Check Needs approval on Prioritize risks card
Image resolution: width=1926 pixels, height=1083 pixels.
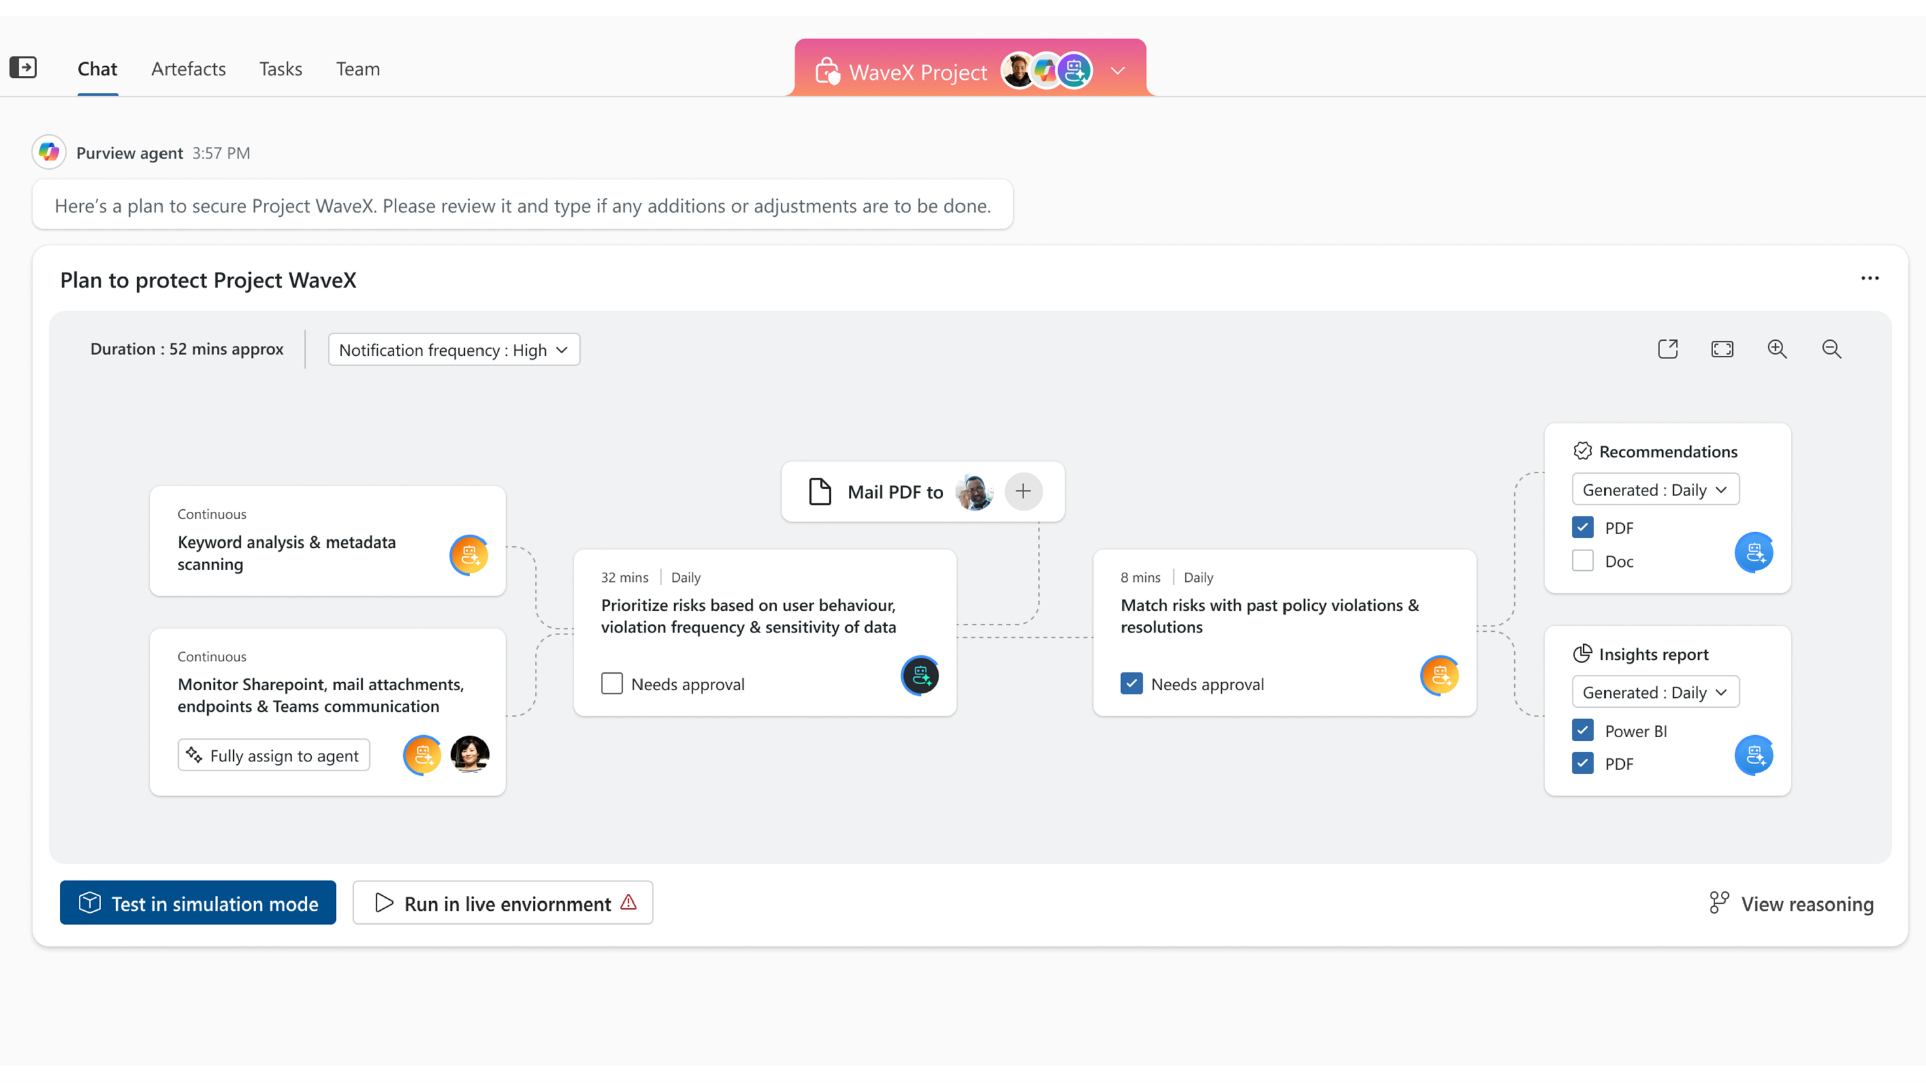612,684
